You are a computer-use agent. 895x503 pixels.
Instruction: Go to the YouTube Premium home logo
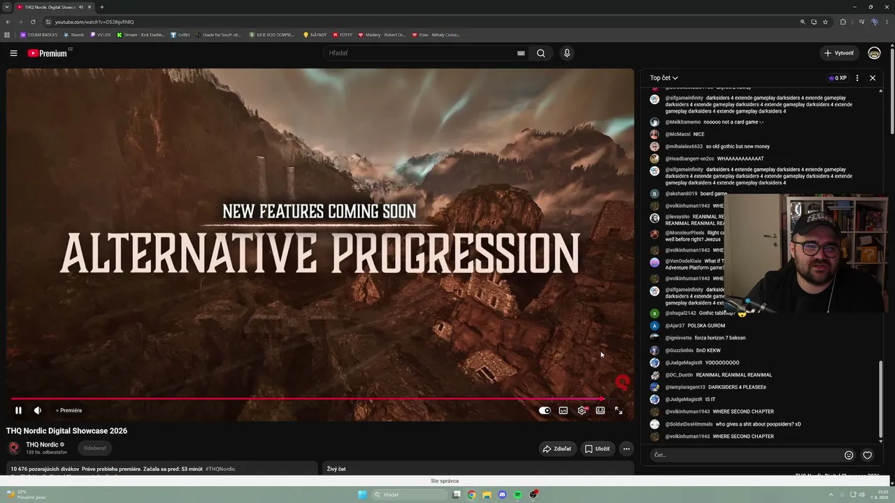[x=48, y=53]
